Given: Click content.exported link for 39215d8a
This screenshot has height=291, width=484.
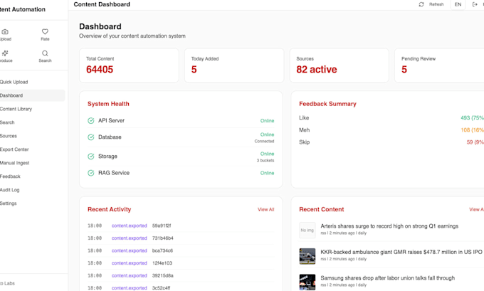Looking at the screenshot, I should click(129, 275).
